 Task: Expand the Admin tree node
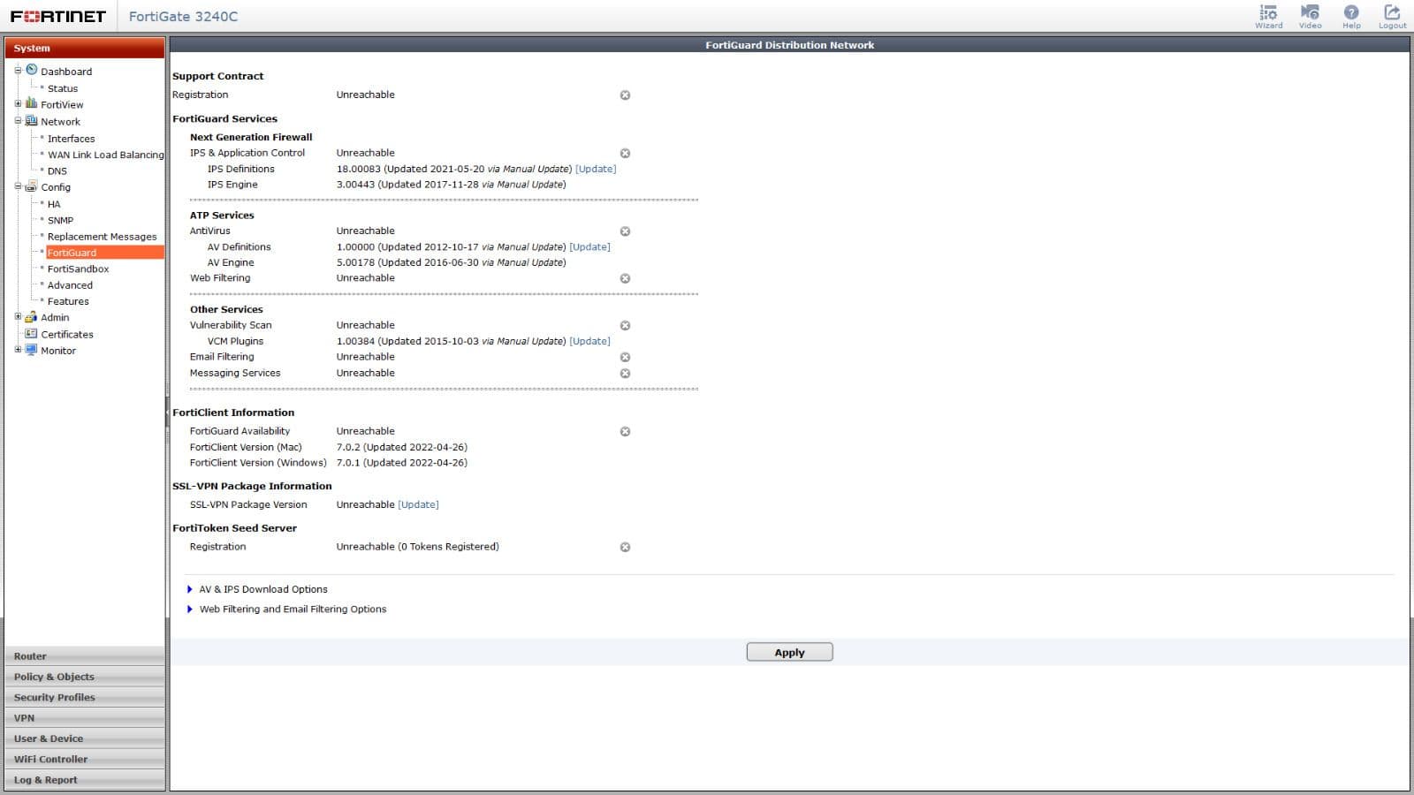point(18,317)
